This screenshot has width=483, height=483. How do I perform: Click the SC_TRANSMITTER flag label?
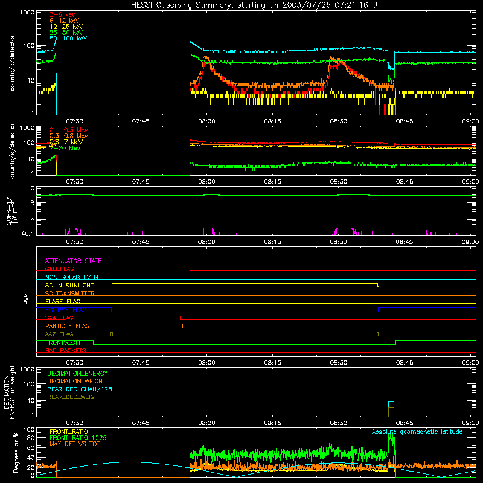coord(69,293)
